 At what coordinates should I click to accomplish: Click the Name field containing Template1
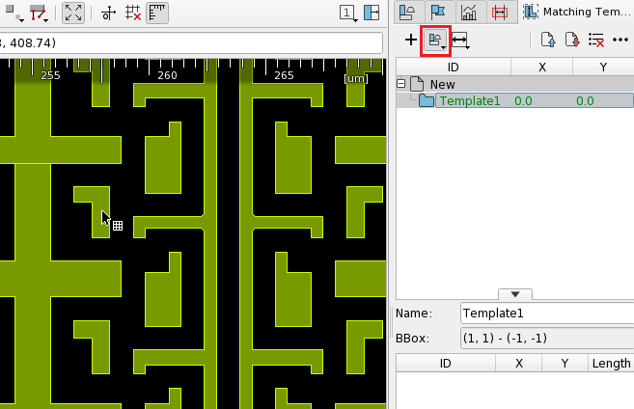pos(547,314)
